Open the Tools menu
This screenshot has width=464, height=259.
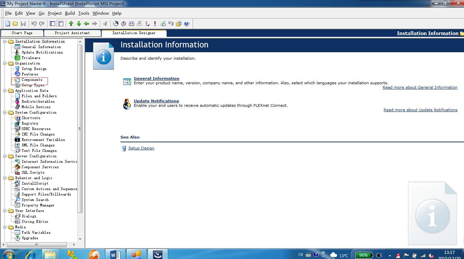click(83, 13)
